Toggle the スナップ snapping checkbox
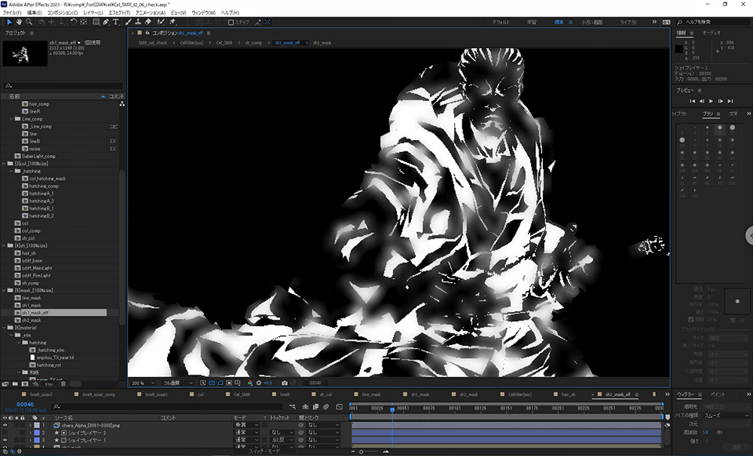The height and width of the screenshot is (456, 753). pyautogui.click(x=230, y=22)
